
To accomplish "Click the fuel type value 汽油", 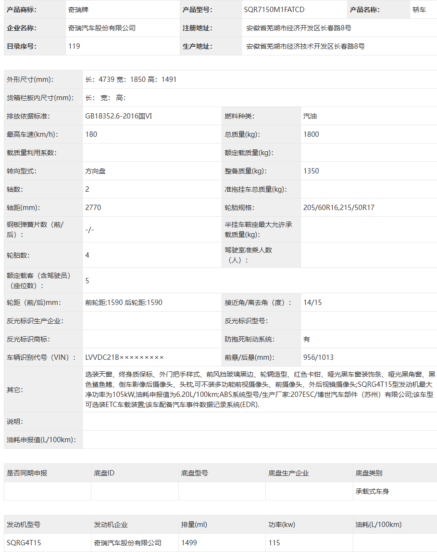I will click(310, 116).
